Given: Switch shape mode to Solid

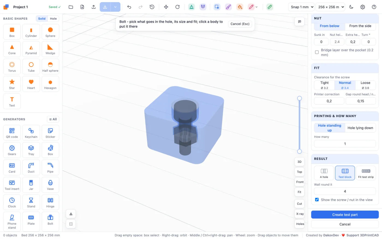Looking at the screenshot, I should click(x=42, y=19).
